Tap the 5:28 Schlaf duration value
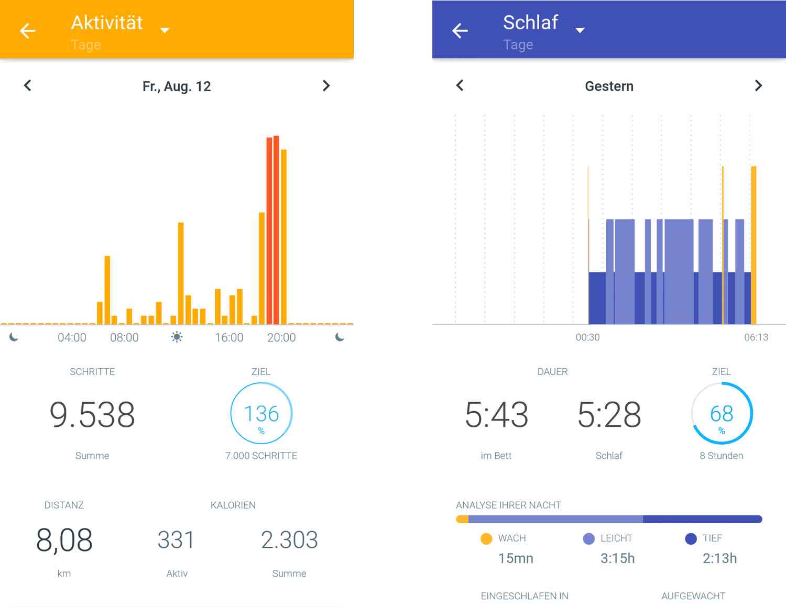 (609, 415)
